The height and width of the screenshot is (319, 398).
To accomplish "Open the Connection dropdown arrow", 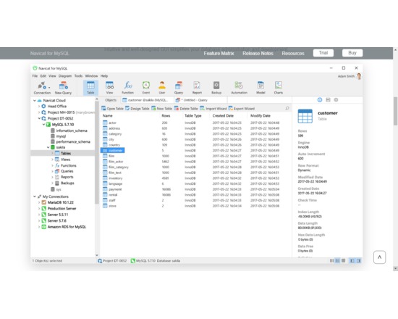I will coord(49,88).
